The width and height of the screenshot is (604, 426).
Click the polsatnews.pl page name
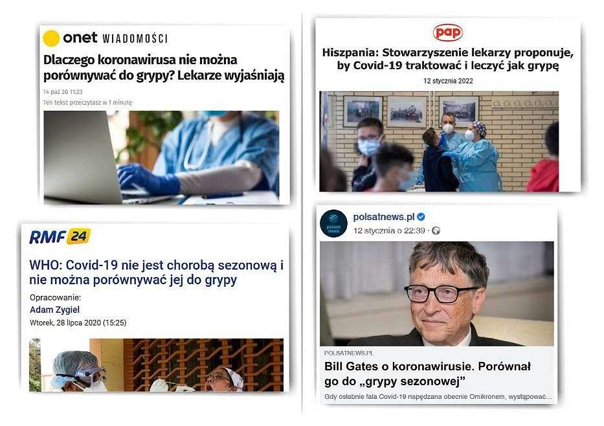click(x=384, y=217)
